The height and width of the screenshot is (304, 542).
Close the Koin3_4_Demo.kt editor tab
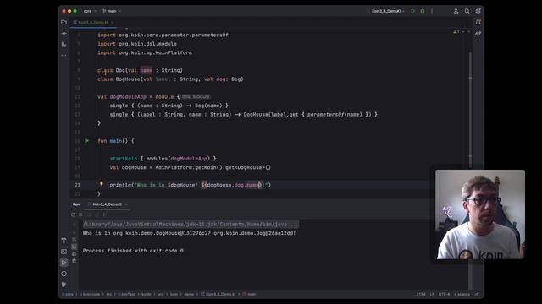[113, 23]
